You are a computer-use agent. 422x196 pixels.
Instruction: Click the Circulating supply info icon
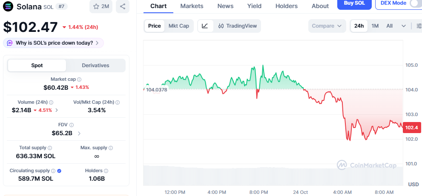click(53, 171)
